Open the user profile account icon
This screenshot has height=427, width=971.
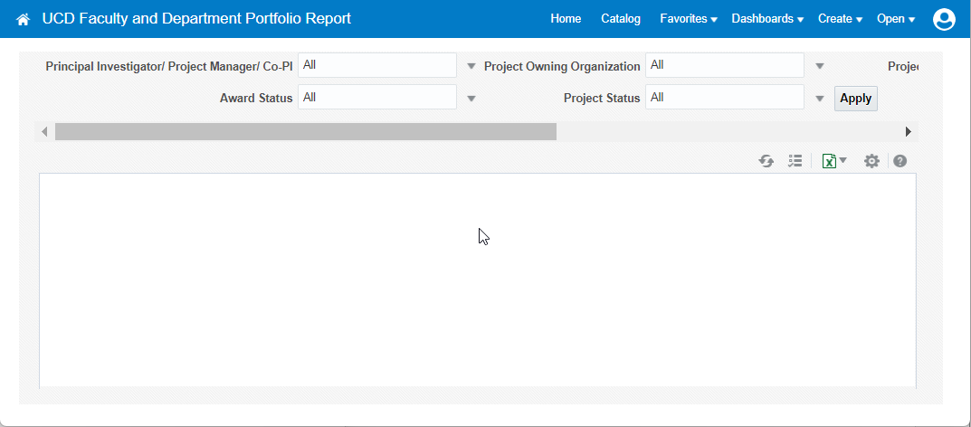coord(944,19)
